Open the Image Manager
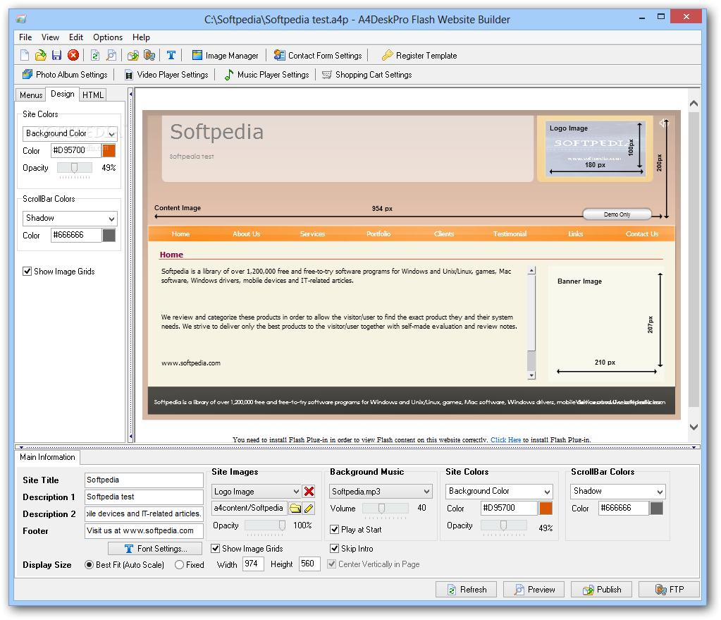 coord(226,56)
